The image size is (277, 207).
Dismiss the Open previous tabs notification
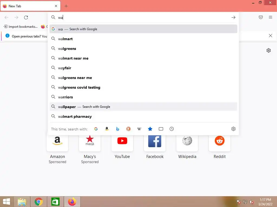[x=270, y=36]
